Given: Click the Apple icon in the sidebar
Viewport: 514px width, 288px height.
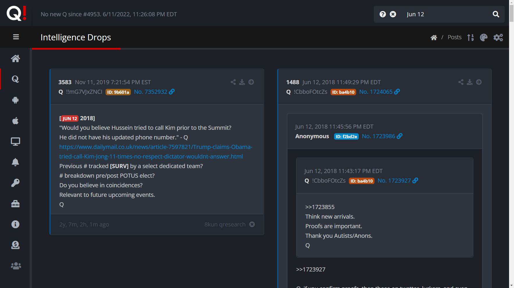Looking at the screenshot, I should click(x=15, y=121).
